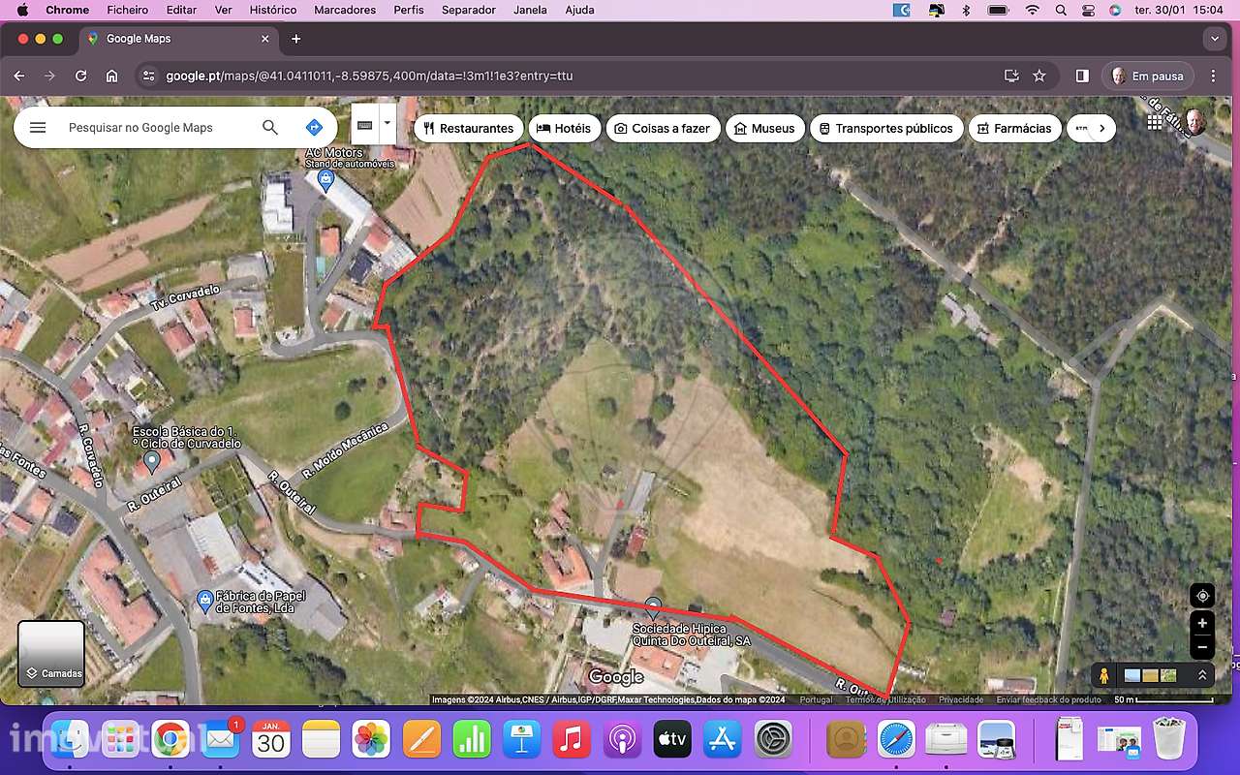Select the Farmácias chip
This screenshot has height=775, width=1240.
point(1014,128)
